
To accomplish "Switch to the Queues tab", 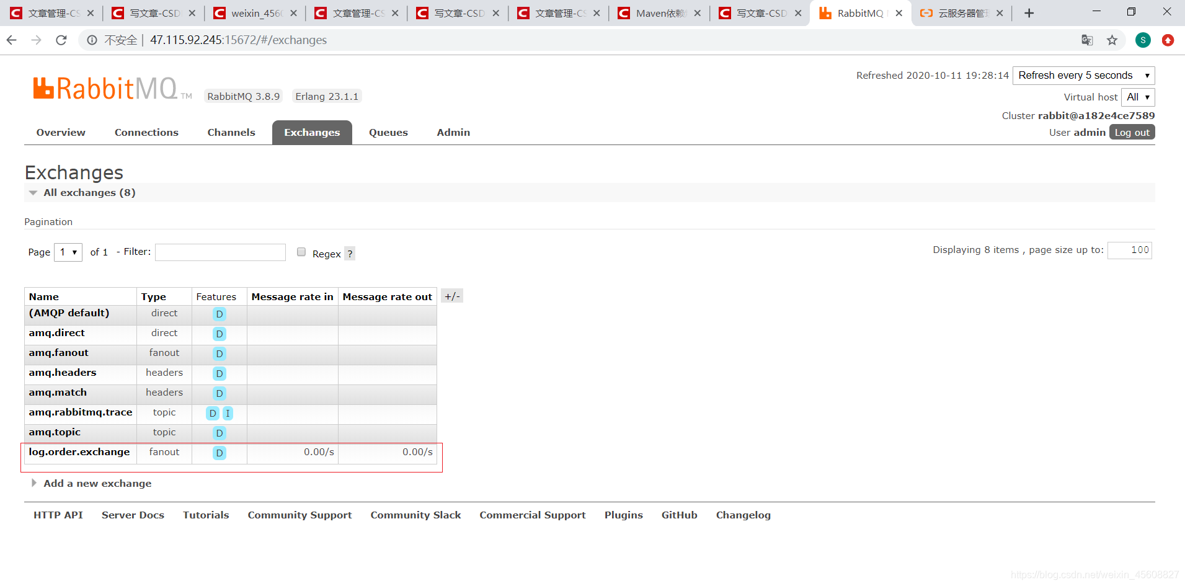I will [x=388, y=133].
